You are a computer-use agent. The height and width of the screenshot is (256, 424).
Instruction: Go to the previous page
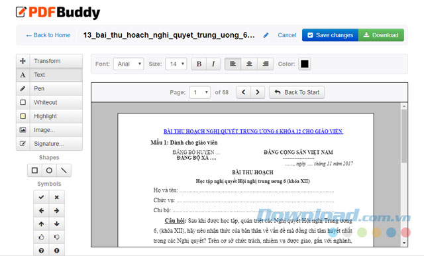coord(243,92)
